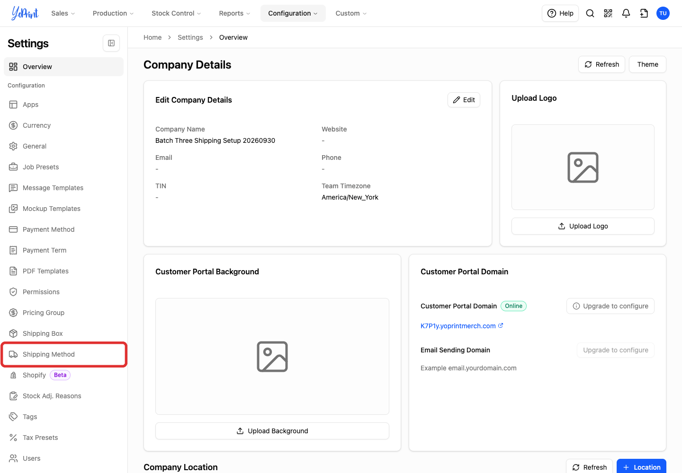Click the YoPrint logo

coord(25,13)
